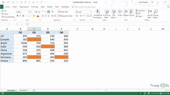
Task: Apply yellow Fill Color swatch
Action: pyautogui.click(x=34, y=16)
